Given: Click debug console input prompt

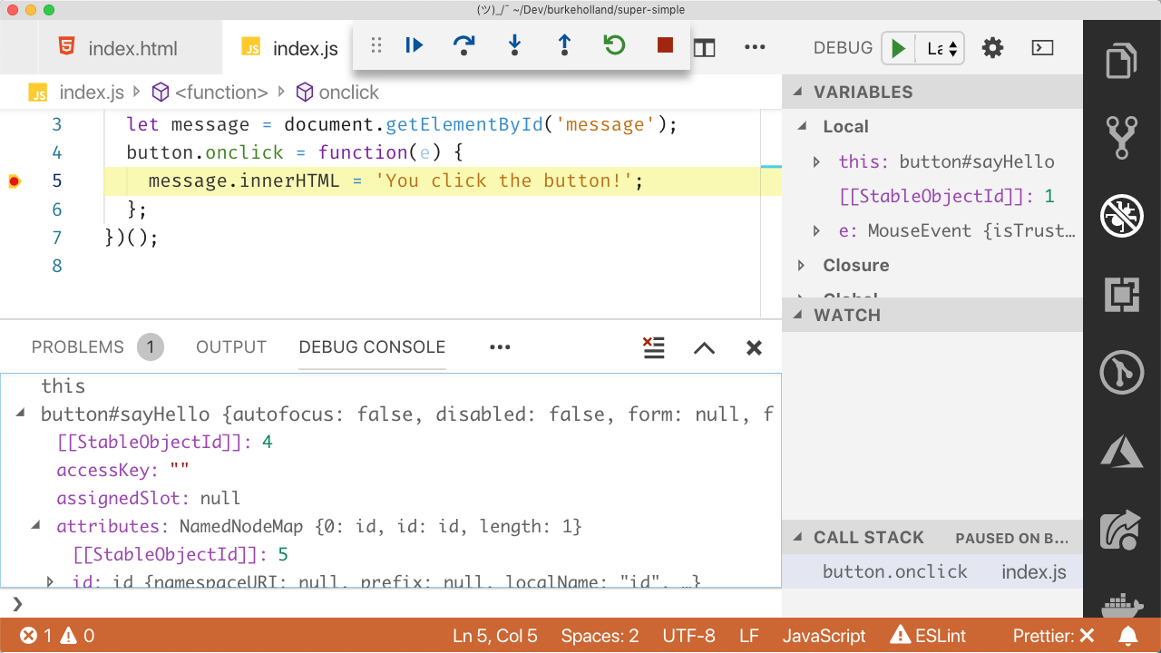Looking at the screenshot, I should coord(390,603).
